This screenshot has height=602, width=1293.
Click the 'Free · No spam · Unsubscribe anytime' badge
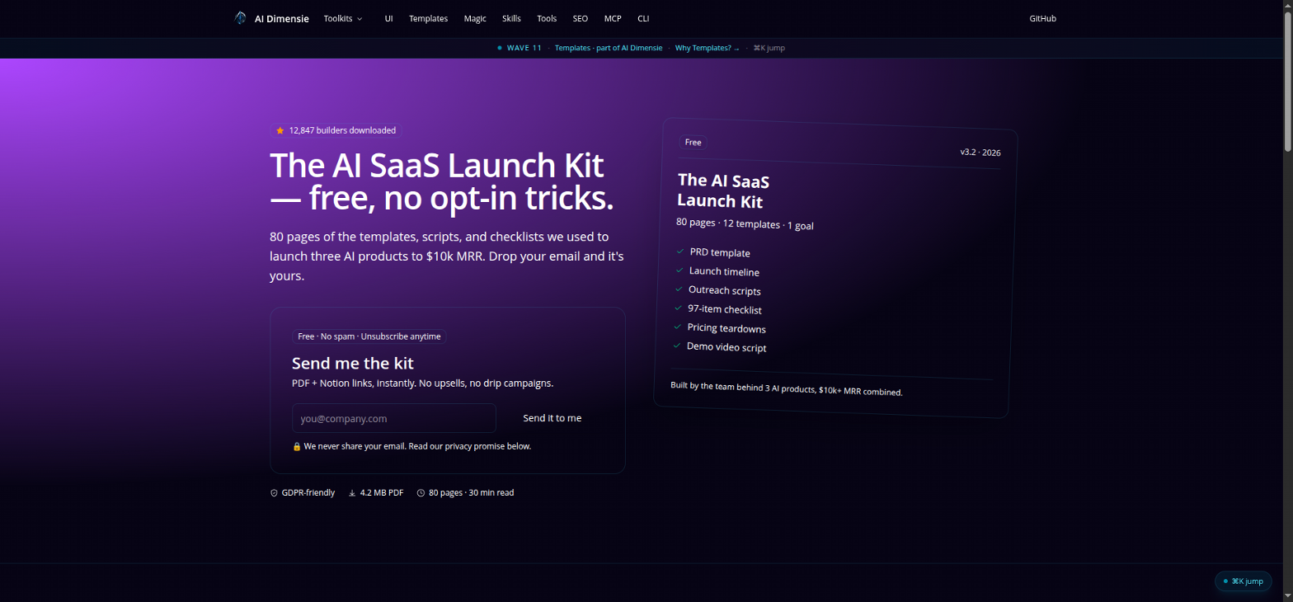pyautogui.click(x=369, y=336)
